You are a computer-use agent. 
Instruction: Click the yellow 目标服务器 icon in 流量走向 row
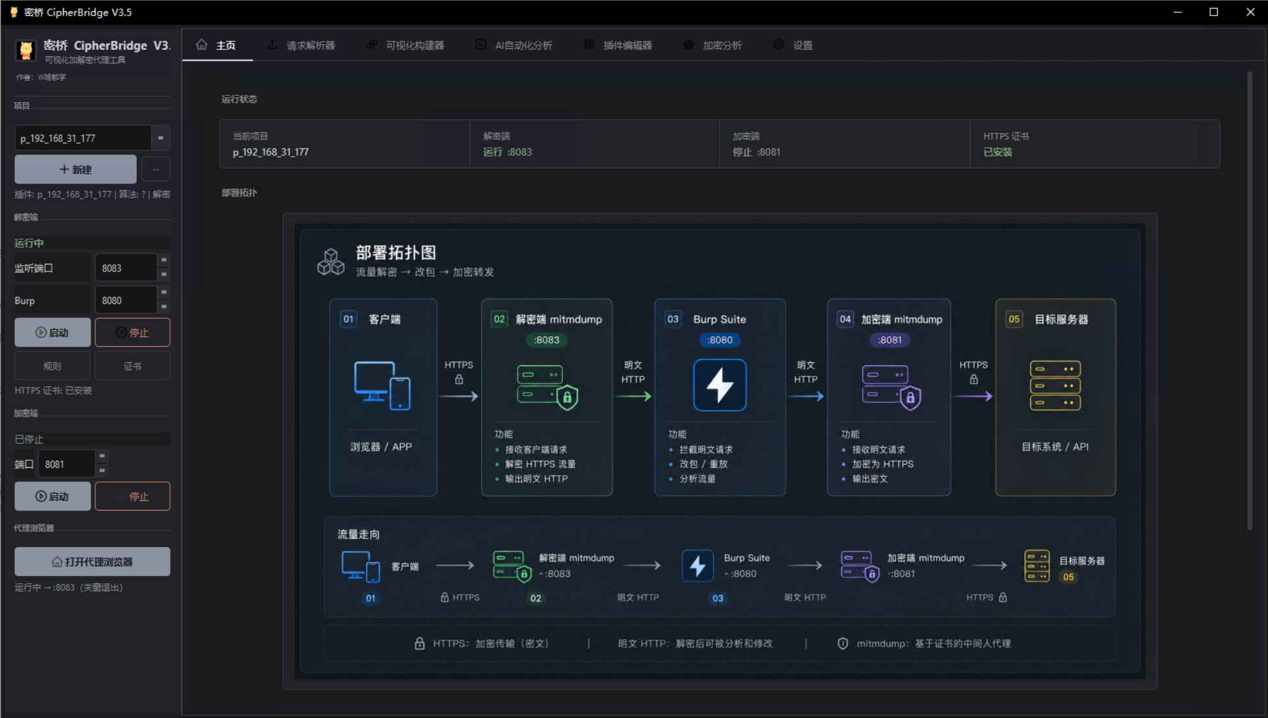pos(1037,566)
